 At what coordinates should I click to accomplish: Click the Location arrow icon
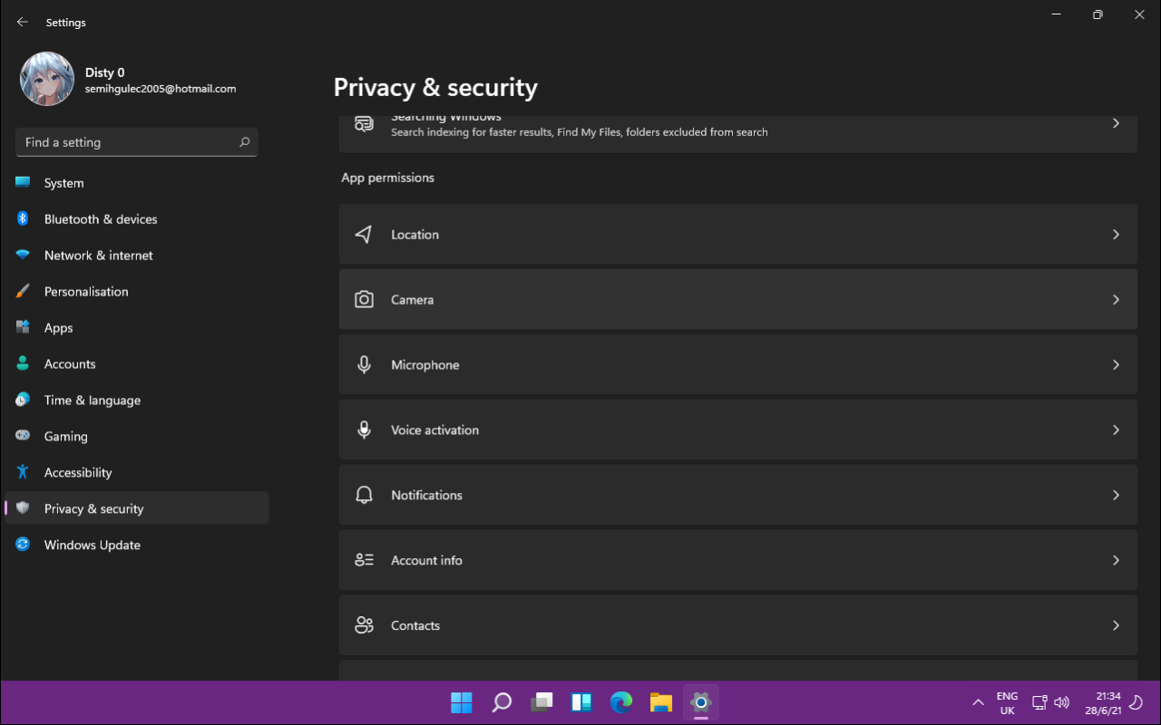[364, 235]
